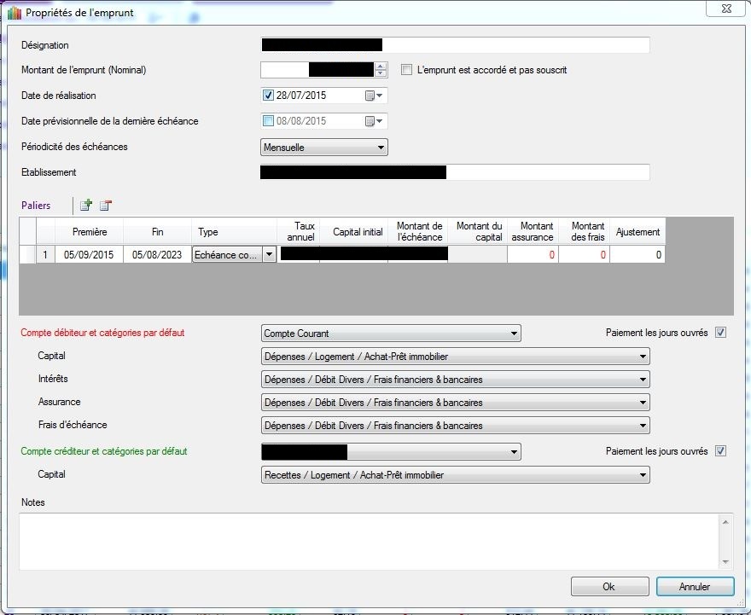Open the Intérêts category dropdown

pyautogui.click(x=642, y=380)
